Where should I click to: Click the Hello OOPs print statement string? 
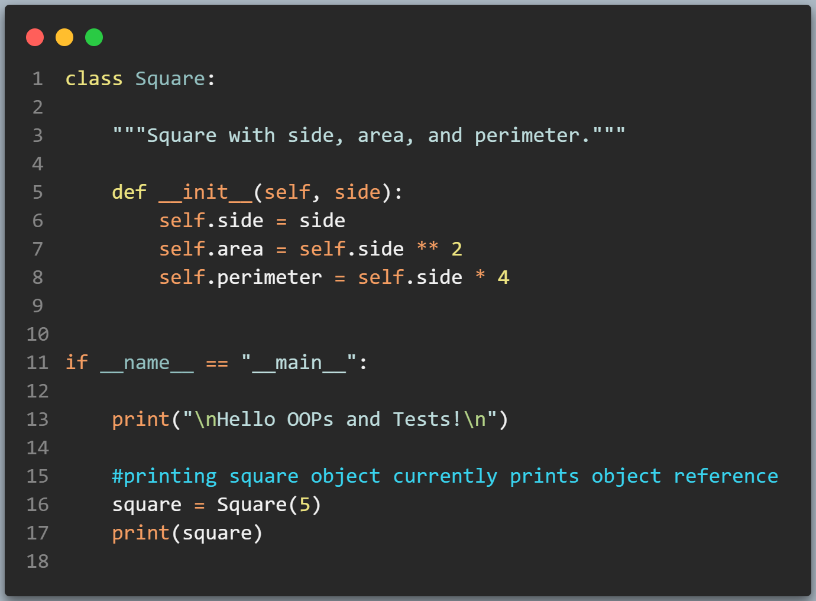(x=339, y=419)
